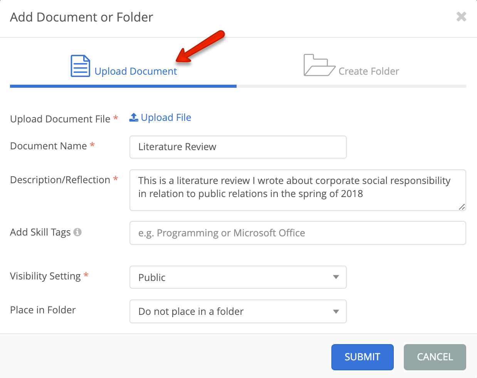Open the Visibility Setting dropdown
The height and width of the screenshot is (378, 477).
click(238, 277)
